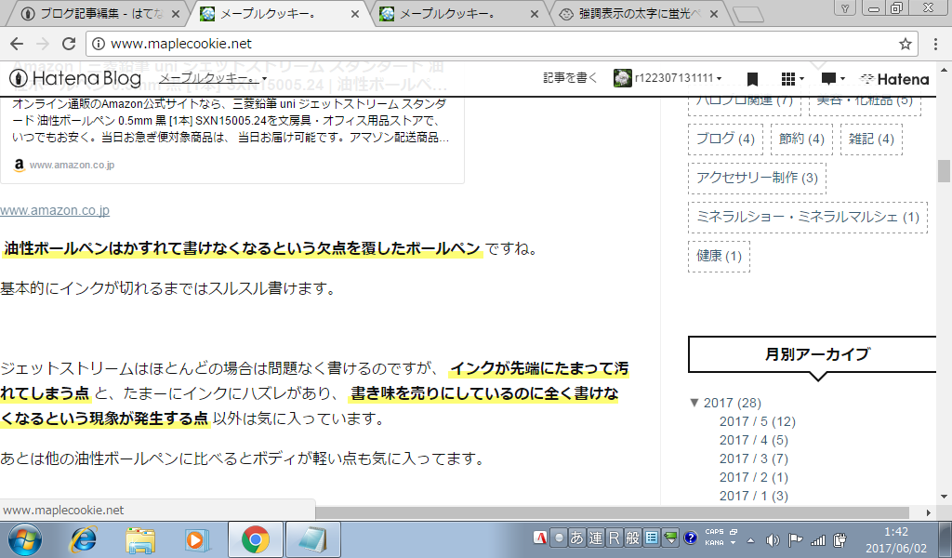Open Windows Explorer folder from taskbar
The height and width of the screenshot is (558, 952).
(x=140, y=539)
